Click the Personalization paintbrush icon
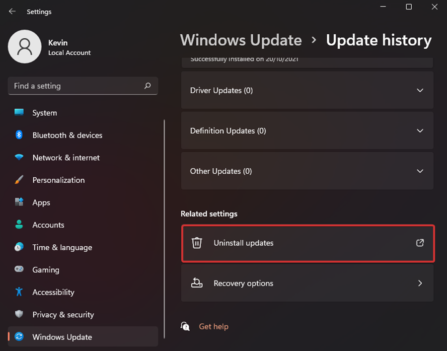Screen dimensions: 447x351 (19, 180)
